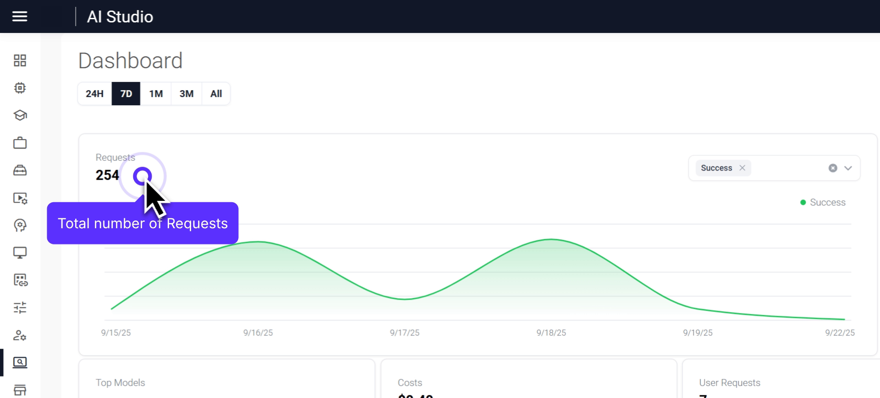Click the four-squares grid icon in sidebar
This screenshot has width=880, height=398.
point(20,60)
